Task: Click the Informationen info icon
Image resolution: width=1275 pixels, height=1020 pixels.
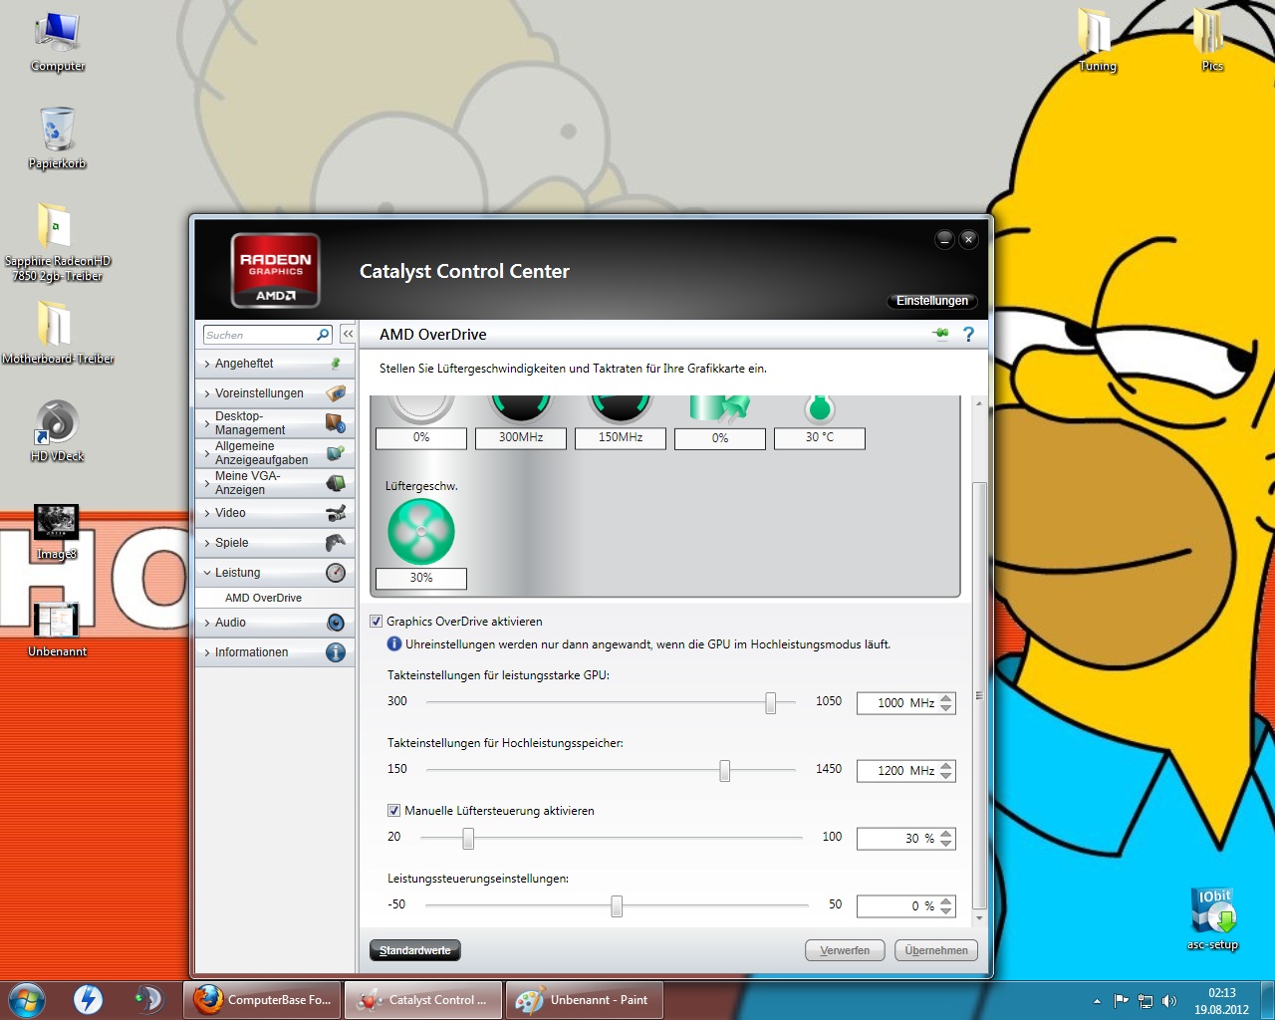Action: tap(336, 652)
